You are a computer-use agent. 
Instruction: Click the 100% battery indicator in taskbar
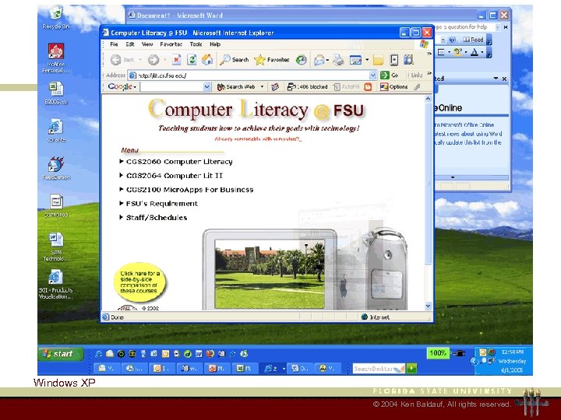[x=438, y=353]
